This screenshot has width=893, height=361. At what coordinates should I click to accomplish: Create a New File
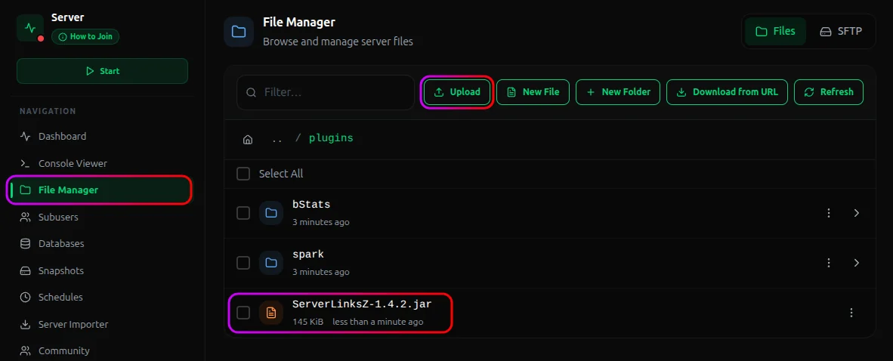click(x=533, y=91)
